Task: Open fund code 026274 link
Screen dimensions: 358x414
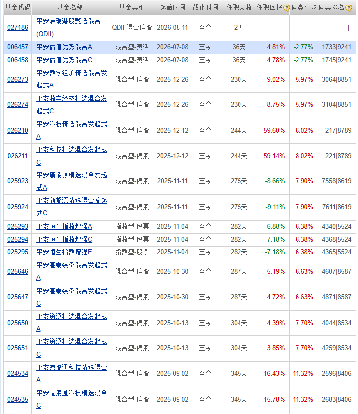Action: click(x=18, y=104)
